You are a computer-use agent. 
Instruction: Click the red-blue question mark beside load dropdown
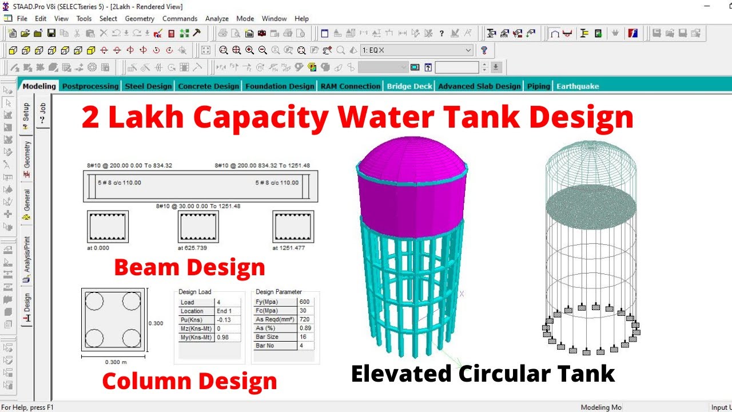484,50
